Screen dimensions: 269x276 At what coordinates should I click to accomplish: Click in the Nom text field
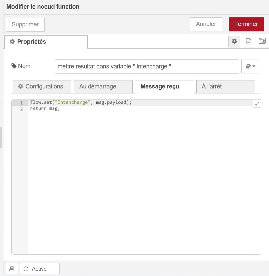point(147,66)
